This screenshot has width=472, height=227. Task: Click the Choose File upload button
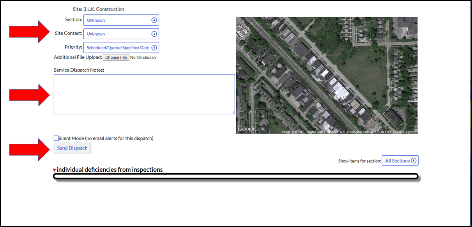tap(116, 58)
